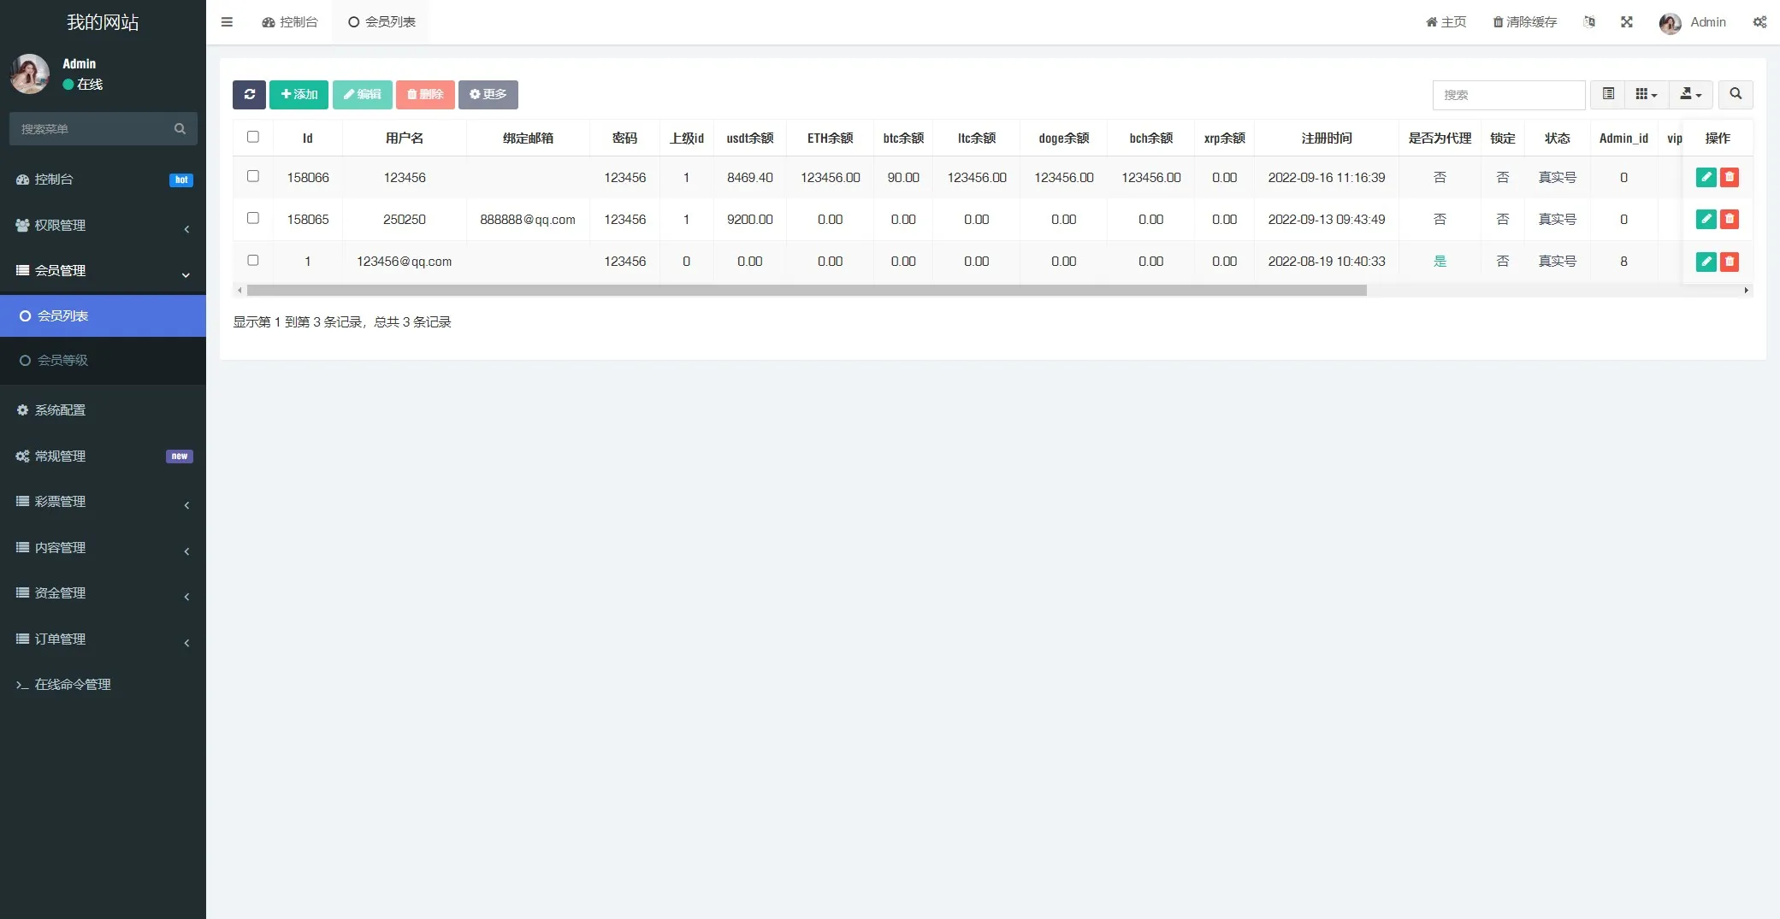The image size is (1780, 919).
Task: Open the export data dropdown
Action: (1690, 94)
